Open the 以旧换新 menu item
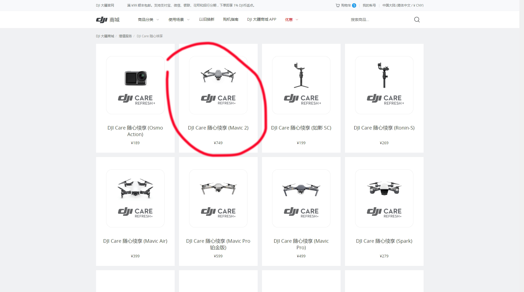 click(207, 20)
